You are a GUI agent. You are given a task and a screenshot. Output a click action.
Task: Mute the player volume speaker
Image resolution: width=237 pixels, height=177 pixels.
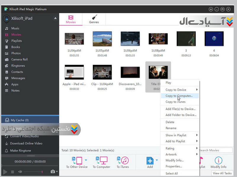click(x=20, y=172)
